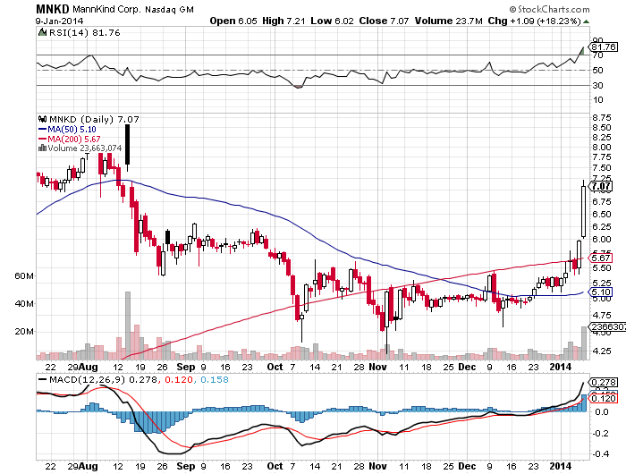Click the volume bars legend icon
This screenshot has width=626, height=474.
tap(42, 148)
